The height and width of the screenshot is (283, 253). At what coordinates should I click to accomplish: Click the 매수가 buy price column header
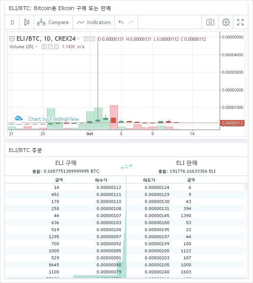101,180
